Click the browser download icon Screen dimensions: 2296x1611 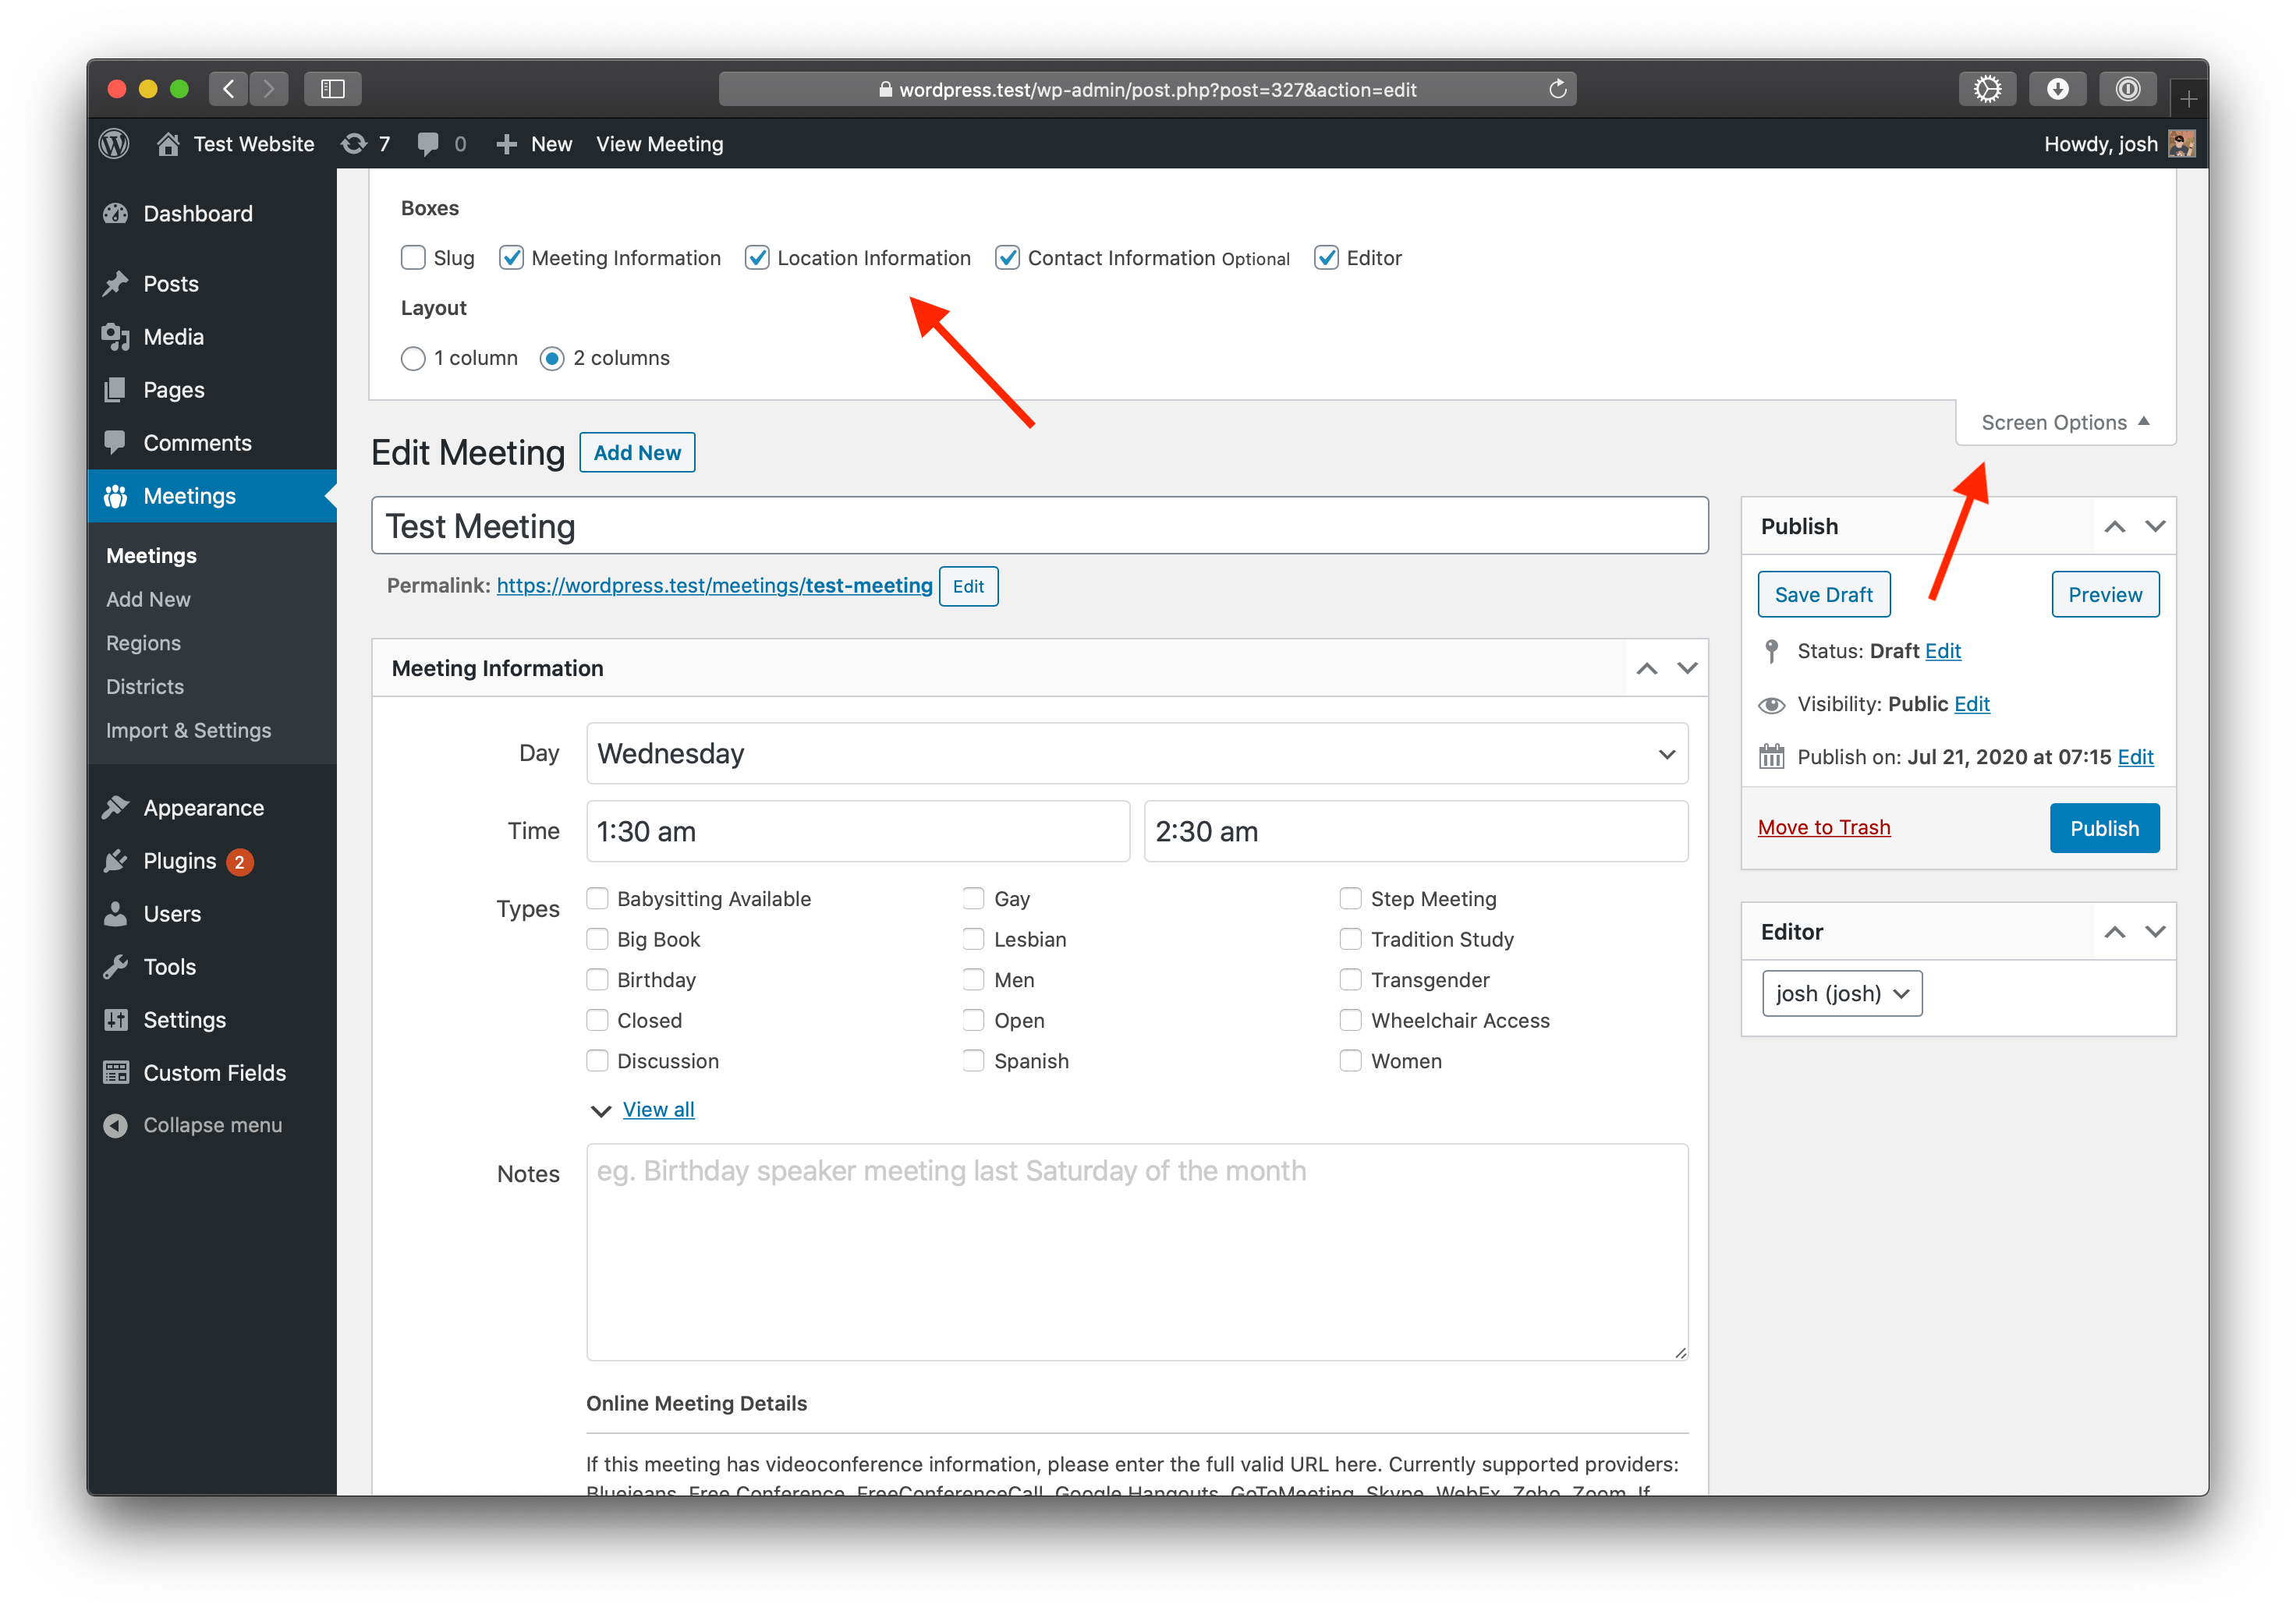pyautogui.click(x=2057, y=89)
